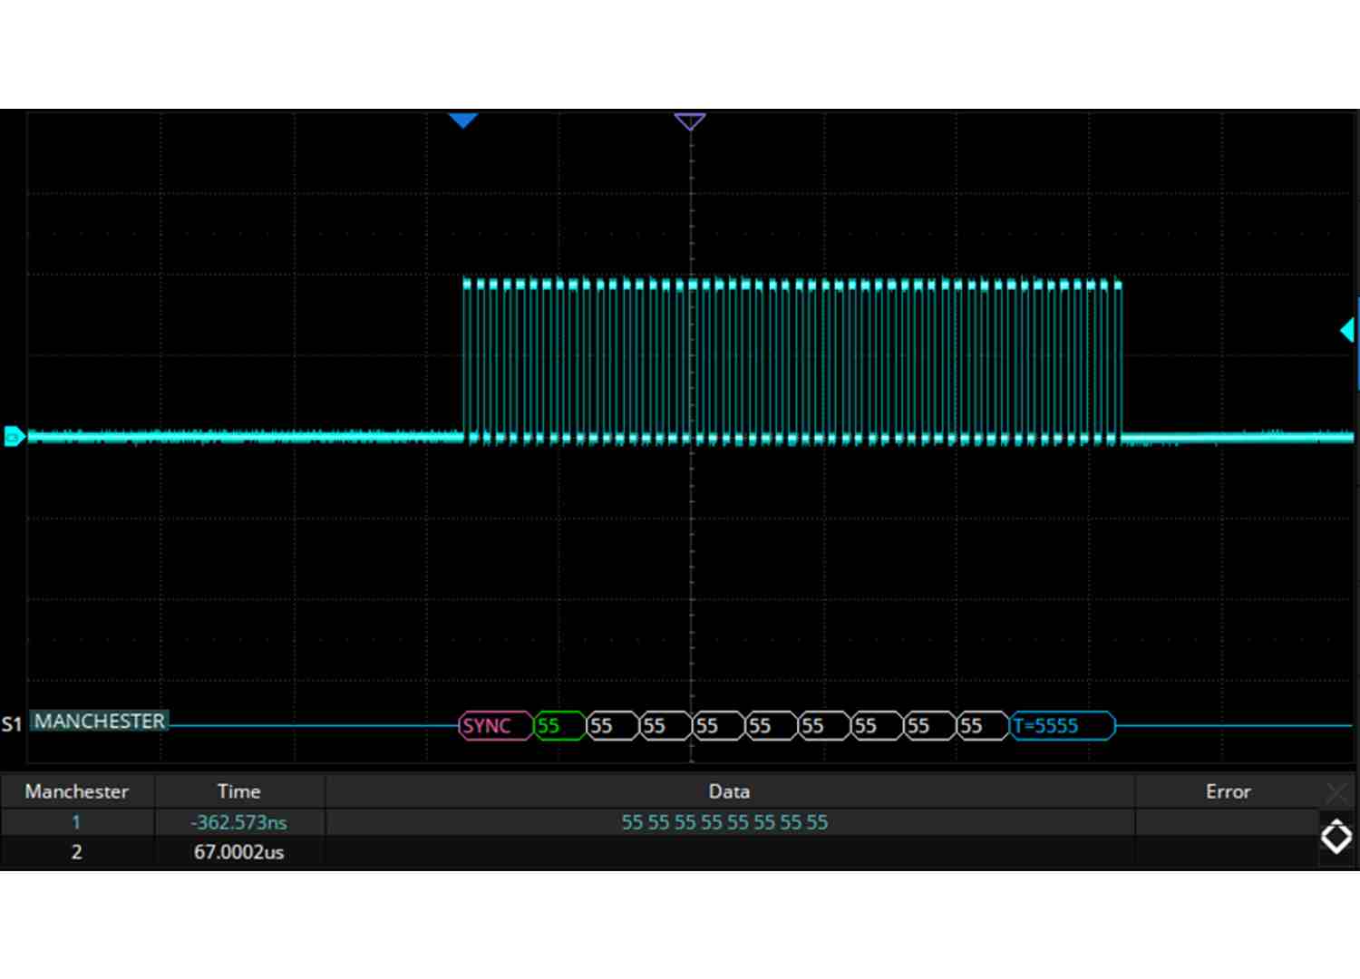Select the row with time 67.0002us
Viewport: 1360px width, 979px height.
click(239, 852)
